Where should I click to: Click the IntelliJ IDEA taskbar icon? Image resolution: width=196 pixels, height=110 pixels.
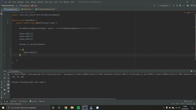85,108
